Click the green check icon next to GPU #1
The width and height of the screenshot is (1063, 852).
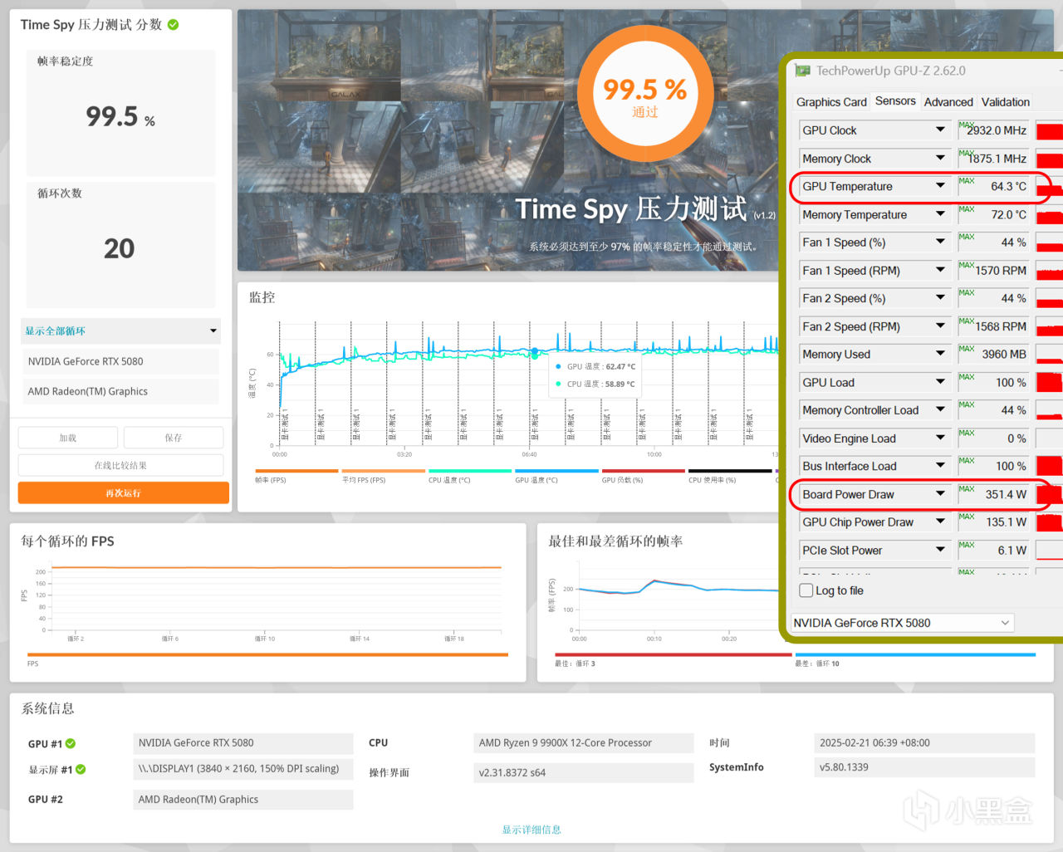(x=71, y=744)
